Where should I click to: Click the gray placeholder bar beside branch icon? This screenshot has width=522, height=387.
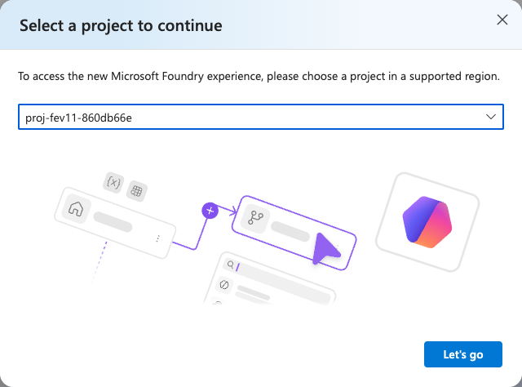click(x=290, y=231)
